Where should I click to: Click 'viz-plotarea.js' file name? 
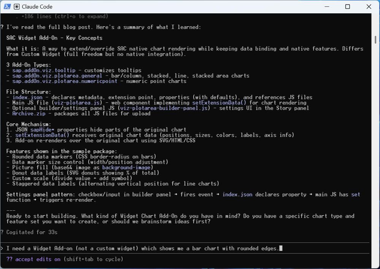point(76,103)
